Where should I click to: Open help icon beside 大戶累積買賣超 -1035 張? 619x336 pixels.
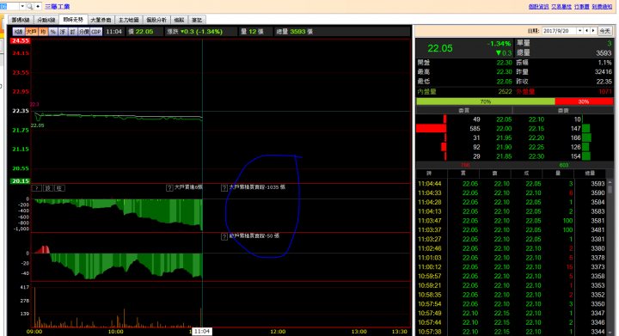tap(224, 187)
